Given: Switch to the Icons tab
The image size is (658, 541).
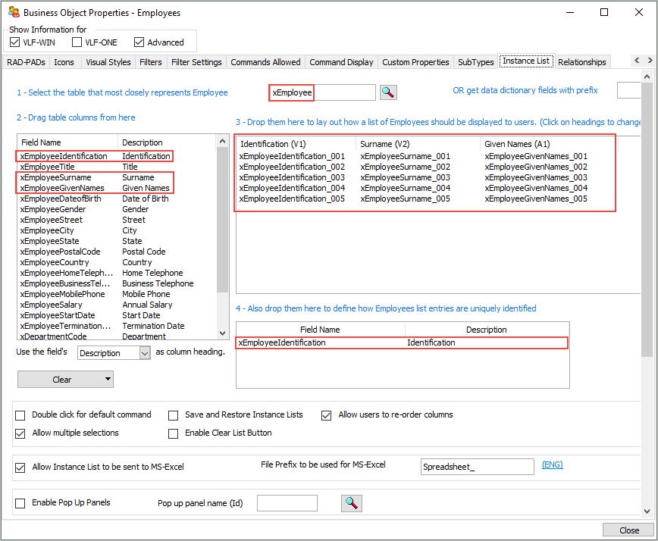Looking at the screenshot, I should (64, 62).
